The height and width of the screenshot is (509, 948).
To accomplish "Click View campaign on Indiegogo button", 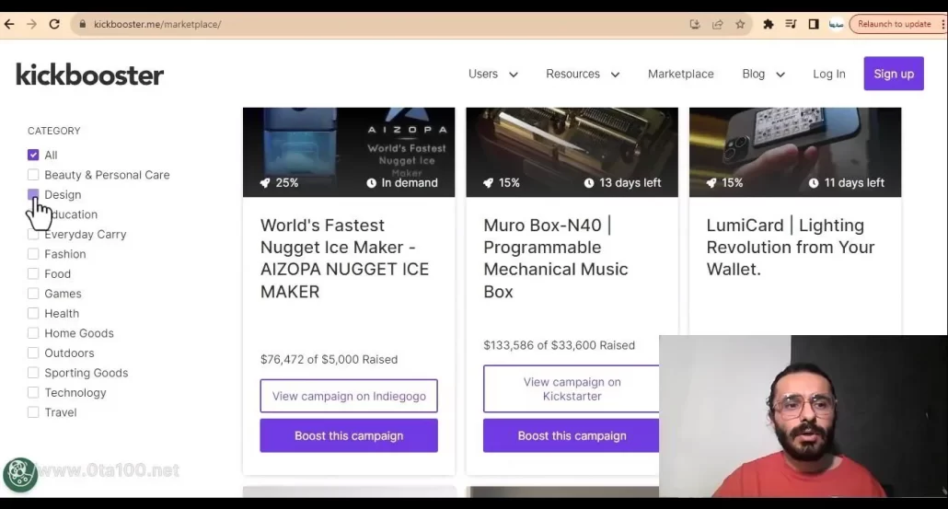I will pyautogui.click(x=349, y=397).
